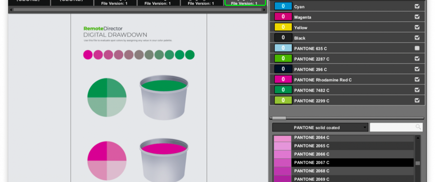The width and height of the screenshot is (435, 182).
Task: Click the magnifier icon in the Pantone search box
Action: click(418, 127)
